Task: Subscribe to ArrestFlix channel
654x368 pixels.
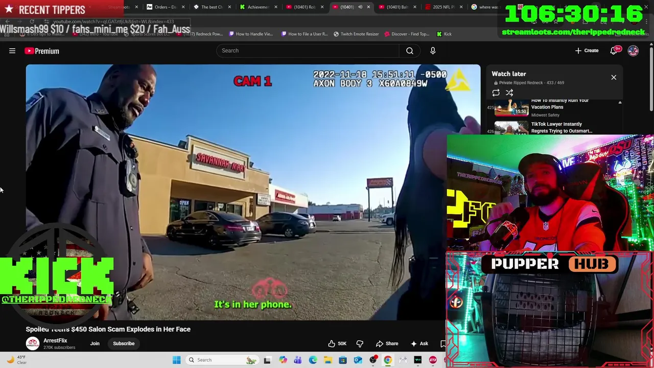Action: pos(124,343)
